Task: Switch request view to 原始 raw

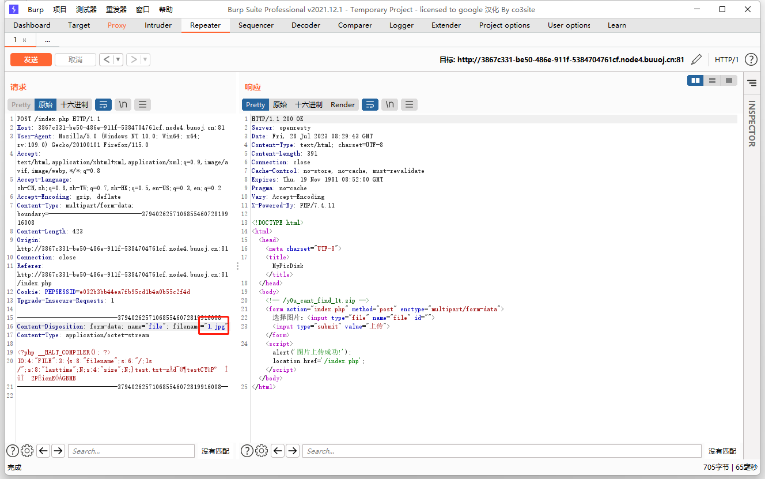Action: point(46,104)
